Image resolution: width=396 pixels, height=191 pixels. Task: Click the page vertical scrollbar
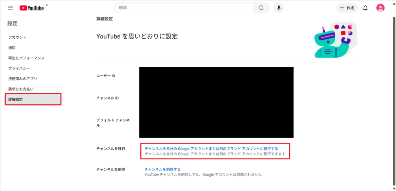coord(394,101)
